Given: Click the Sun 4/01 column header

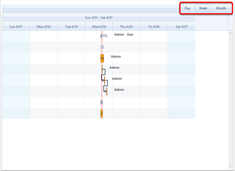Looking at the screenshot, I should tap(16, 27).
